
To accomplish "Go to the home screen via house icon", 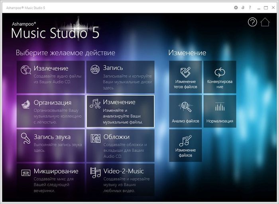I will point(265,22).
